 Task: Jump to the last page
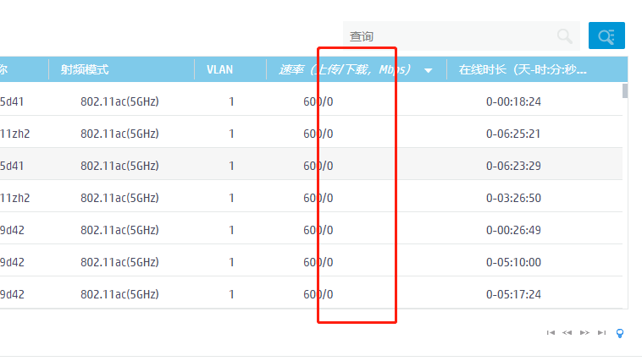[601, 333]
